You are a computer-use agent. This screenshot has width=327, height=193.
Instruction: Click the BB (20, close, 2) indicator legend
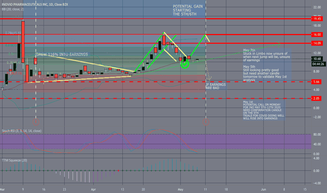pyautogui.click(x=13, y=9)
